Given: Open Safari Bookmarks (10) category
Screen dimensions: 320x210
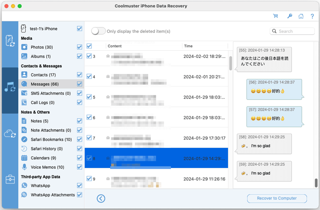Looking at the screenshot, I should coord(51,139).
